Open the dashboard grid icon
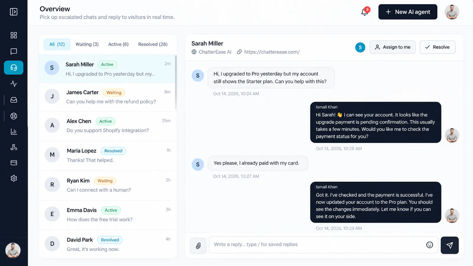473x266 pixels. [x=14, y=35]
